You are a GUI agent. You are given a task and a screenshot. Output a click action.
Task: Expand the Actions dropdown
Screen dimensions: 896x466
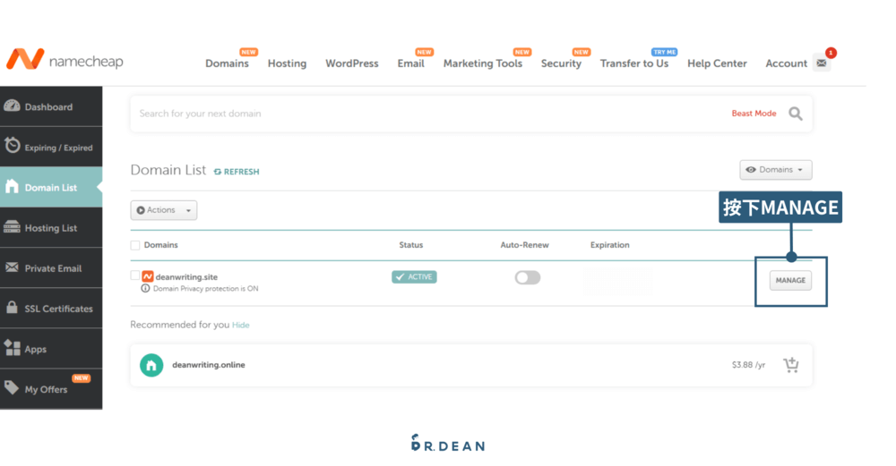point(163,210)
